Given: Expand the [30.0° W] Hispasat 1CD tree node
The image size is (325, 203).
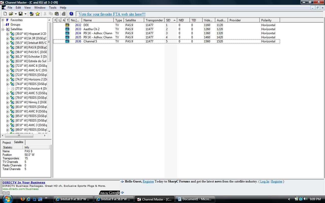Looking at the screenshot, I should tap(7, 34).
